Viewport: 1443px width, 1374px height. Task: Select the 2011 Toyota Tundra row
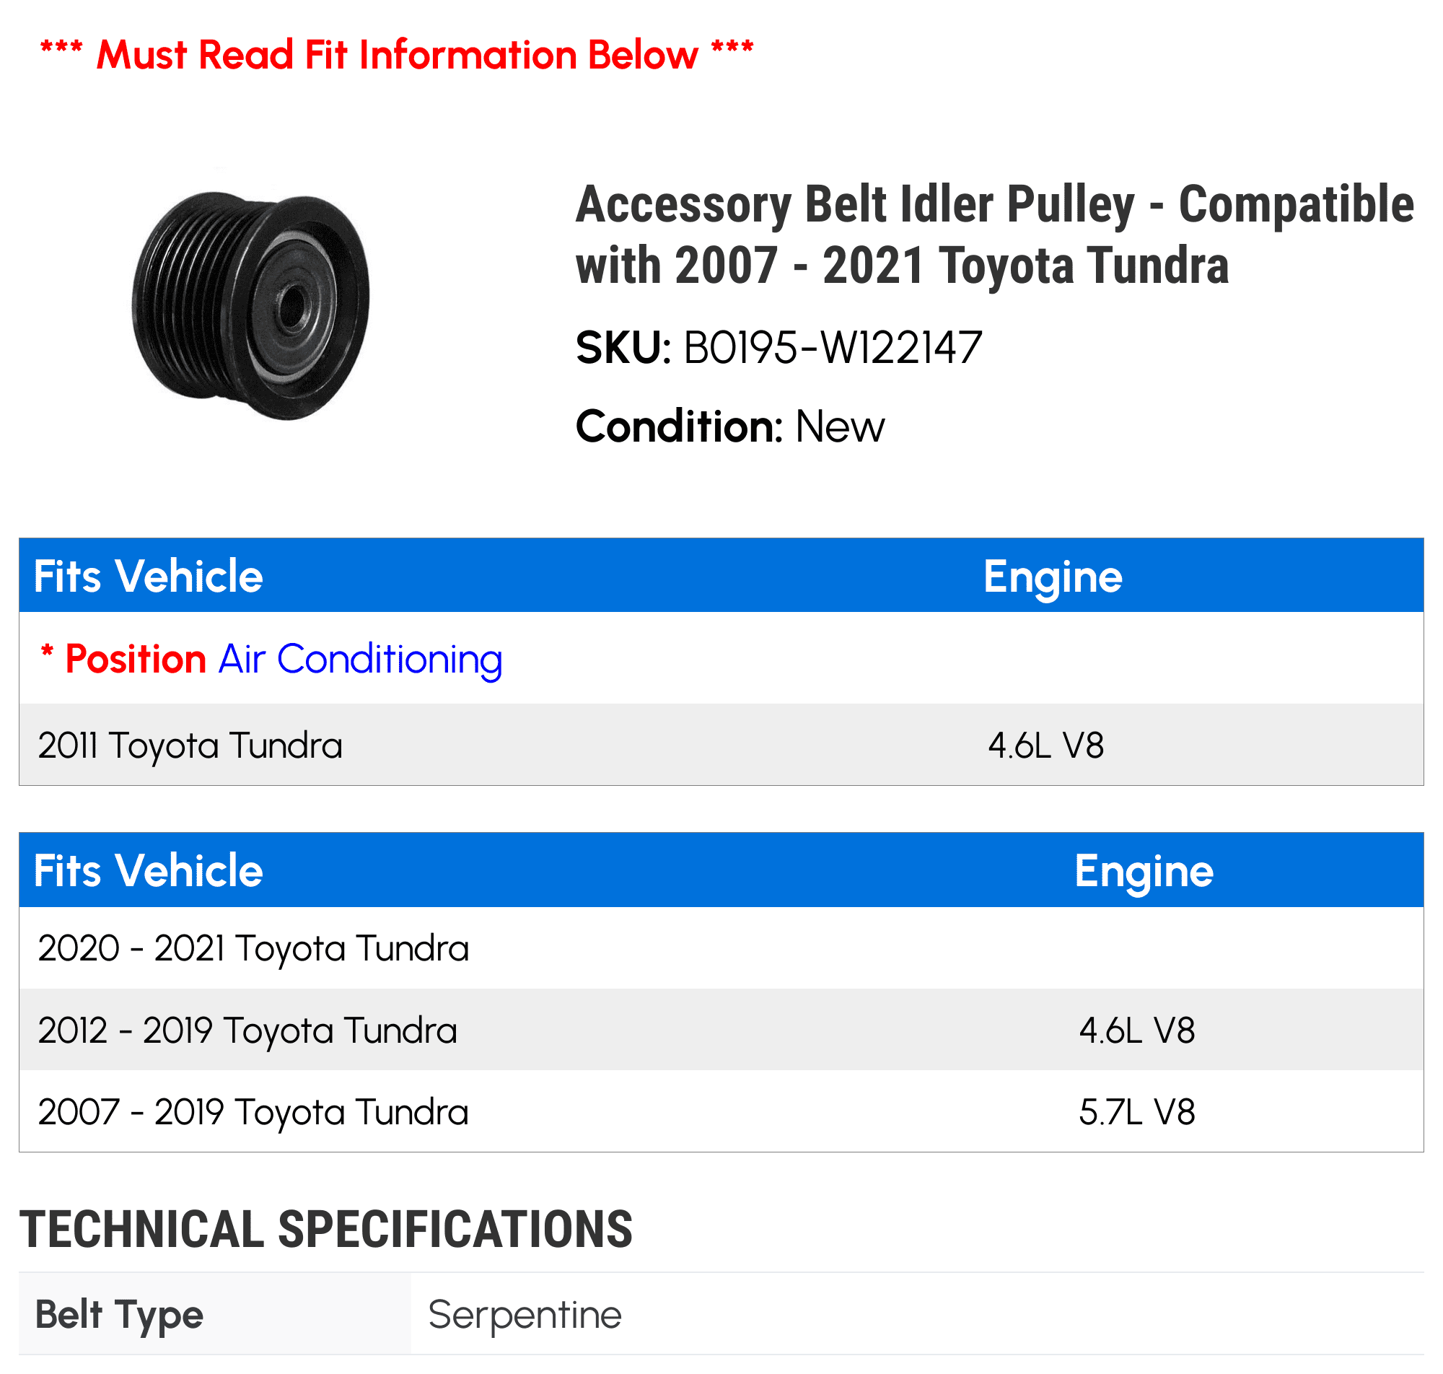click(721, 745)
